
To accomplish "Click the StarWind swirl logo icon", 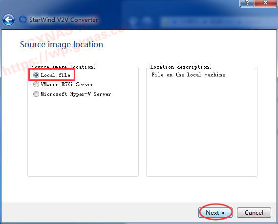I will 23,19.
